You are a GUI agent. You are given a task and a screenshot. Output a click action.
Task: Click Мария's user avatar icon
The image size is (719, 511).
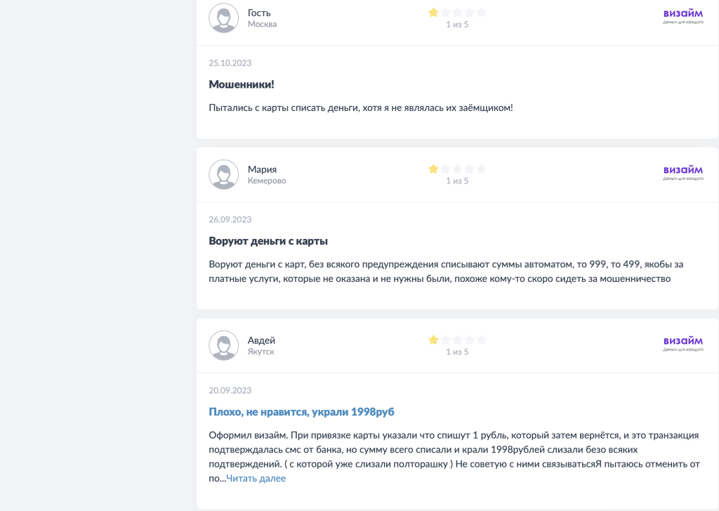[x=223, y=174]
